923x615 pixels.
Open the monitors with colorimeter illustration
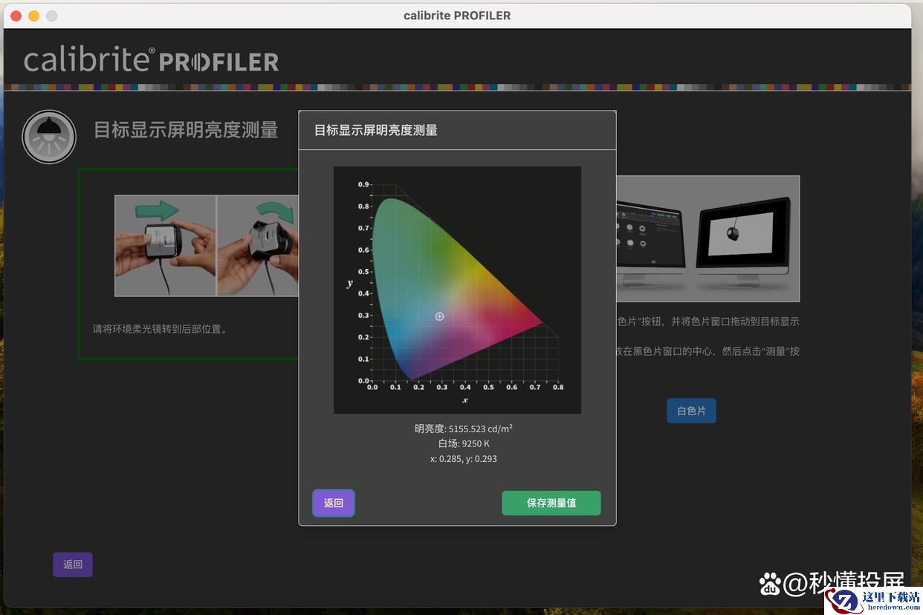tap(707, 238)
